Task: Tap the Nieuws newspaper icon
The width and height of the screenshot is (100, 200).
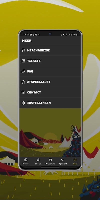Action: click(26, 160)
